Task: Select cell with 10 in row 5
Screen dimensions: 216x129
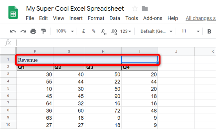Action: (x=35, y=89)
